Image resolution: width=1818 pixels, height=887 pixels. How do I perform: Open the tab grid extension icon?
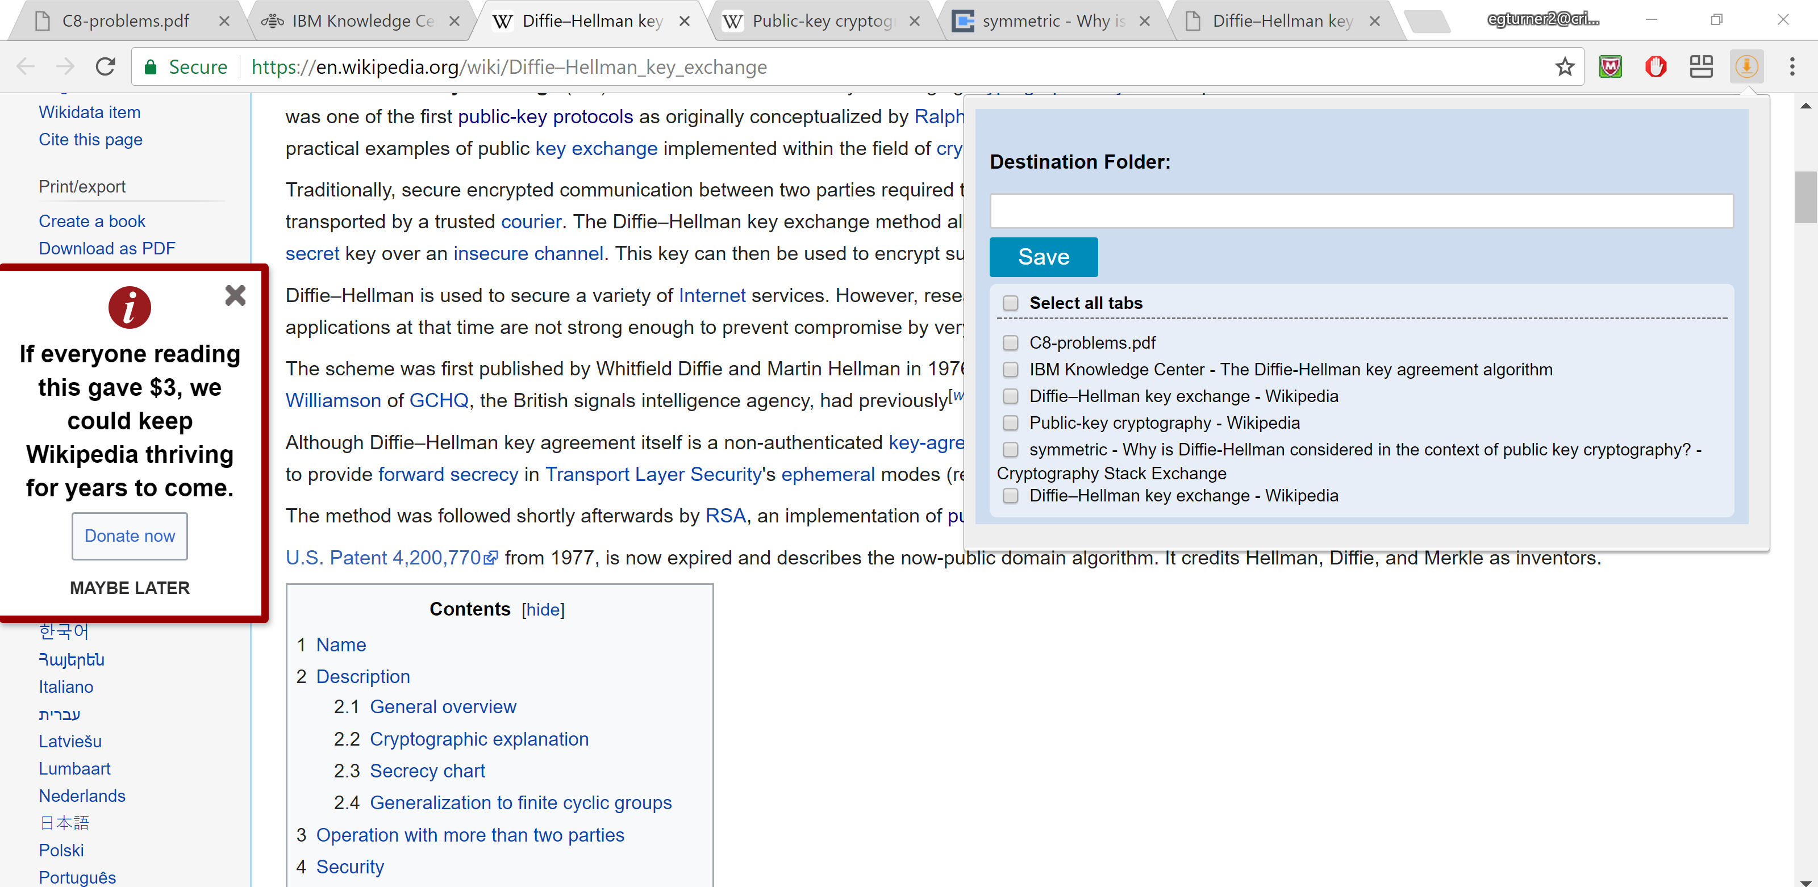[1701, 67]
